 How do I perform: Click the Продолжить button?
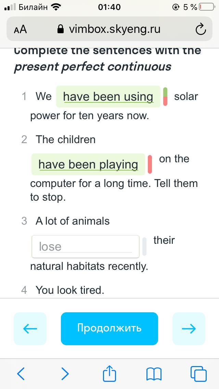[x=109, y=328]
